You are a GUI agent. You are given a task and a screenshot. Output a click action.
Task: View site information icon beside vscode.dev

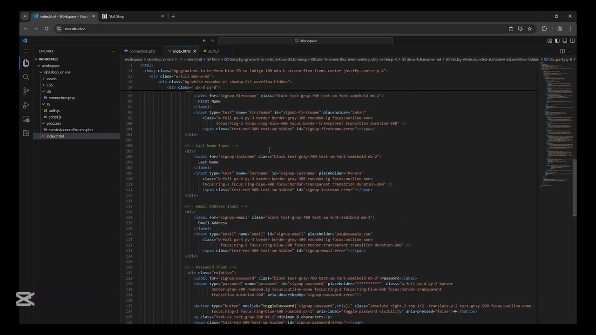(x=59, y=29)
